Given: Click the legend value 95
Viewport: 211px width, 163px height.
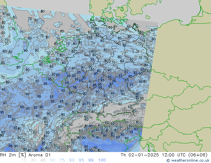Looking at the screenshot, I should click(81, 160).
